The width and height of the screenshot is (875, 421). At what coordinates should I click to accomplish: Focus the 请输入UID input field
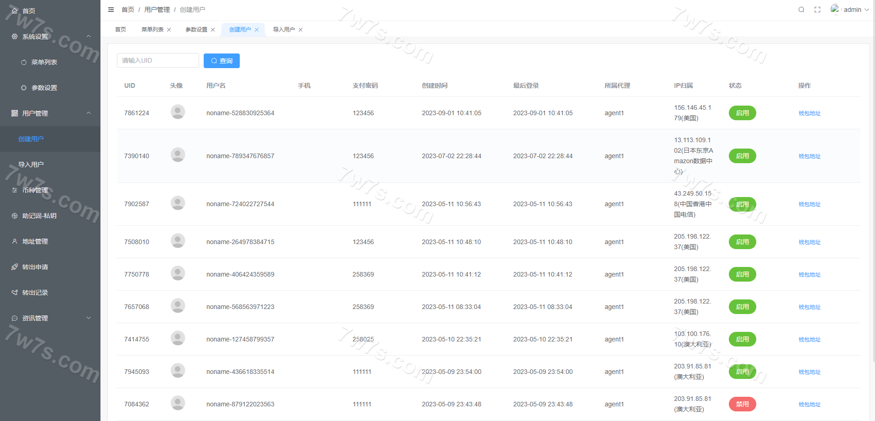[x=158, y=60]
